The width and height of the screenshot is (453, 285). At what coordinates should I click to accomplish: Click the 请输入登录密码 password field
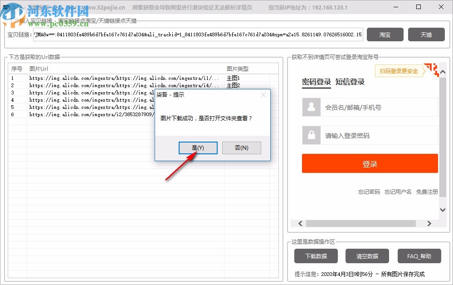tap(379, 135)
